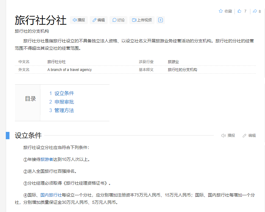Open the 国内旅行社 hyperlink
Image resolution: width=265 pixels, height=212 pixels.
51,195
